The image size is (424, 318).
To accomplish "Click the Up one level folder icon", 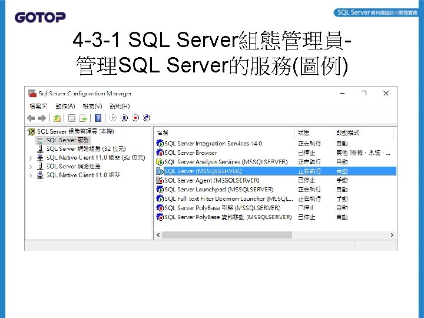I will 57,118.
